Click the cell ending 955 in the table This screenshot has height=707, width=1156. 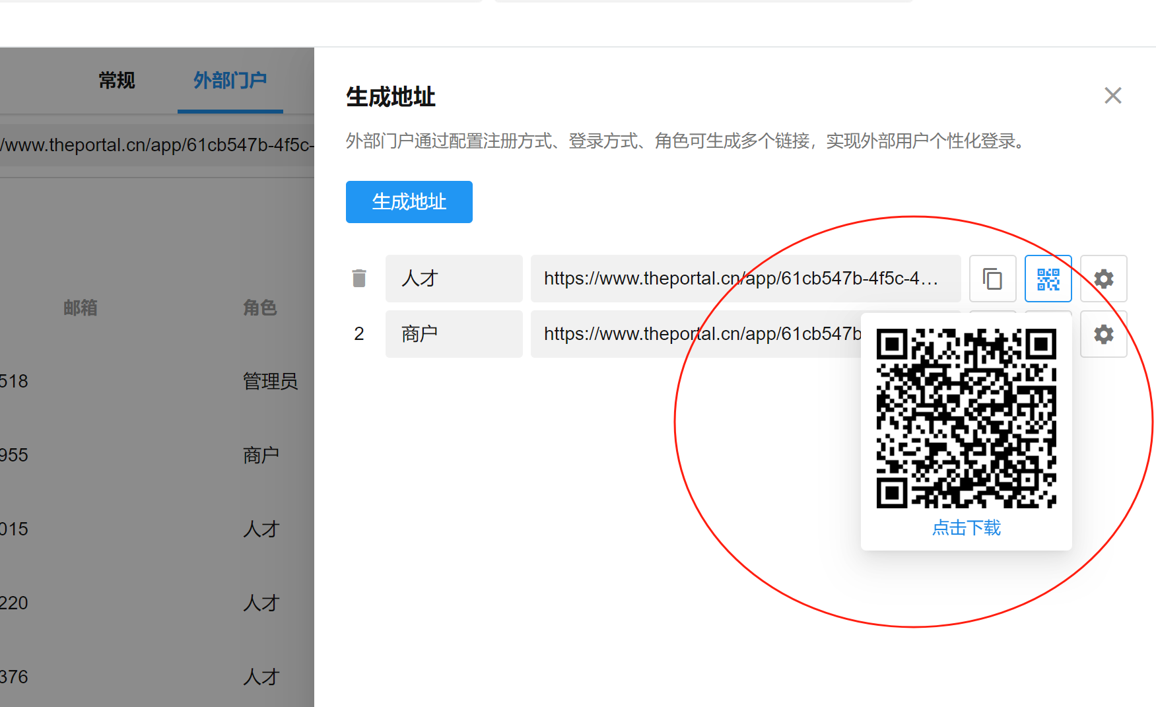point(14,455)
